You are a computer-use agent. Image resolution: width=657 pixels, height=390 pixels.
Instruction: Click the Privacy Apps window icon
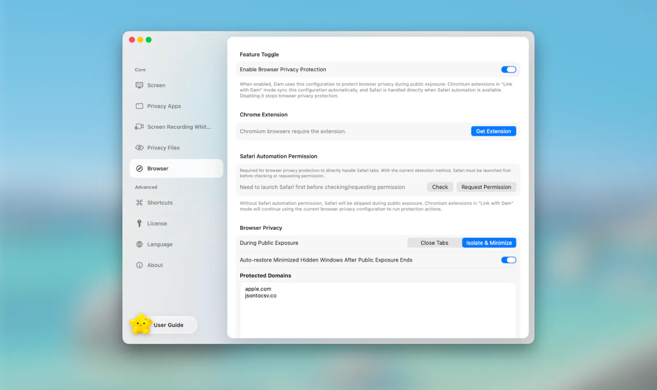click(x=139, y=106)
